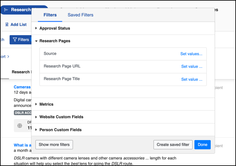Open the Cameras result link
Image resolution: width=236 pixels, height=166 pixels.
coord(22,87)
